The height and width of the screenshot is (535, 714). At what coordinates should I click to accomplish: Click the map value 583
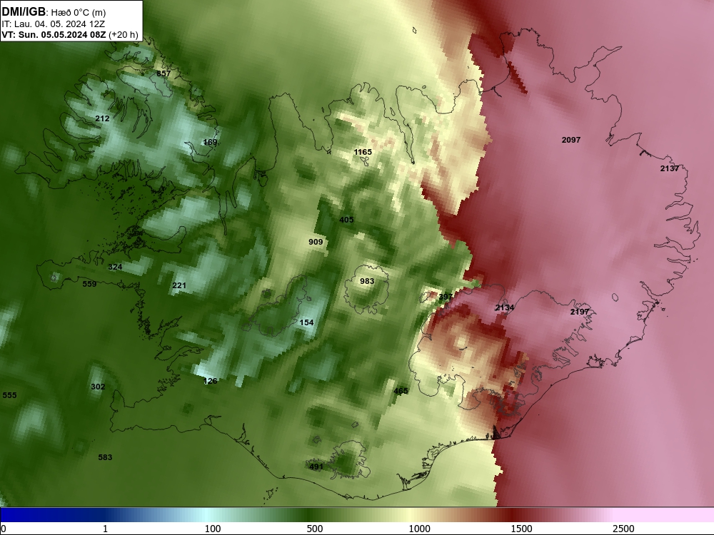tap(105, 457)
